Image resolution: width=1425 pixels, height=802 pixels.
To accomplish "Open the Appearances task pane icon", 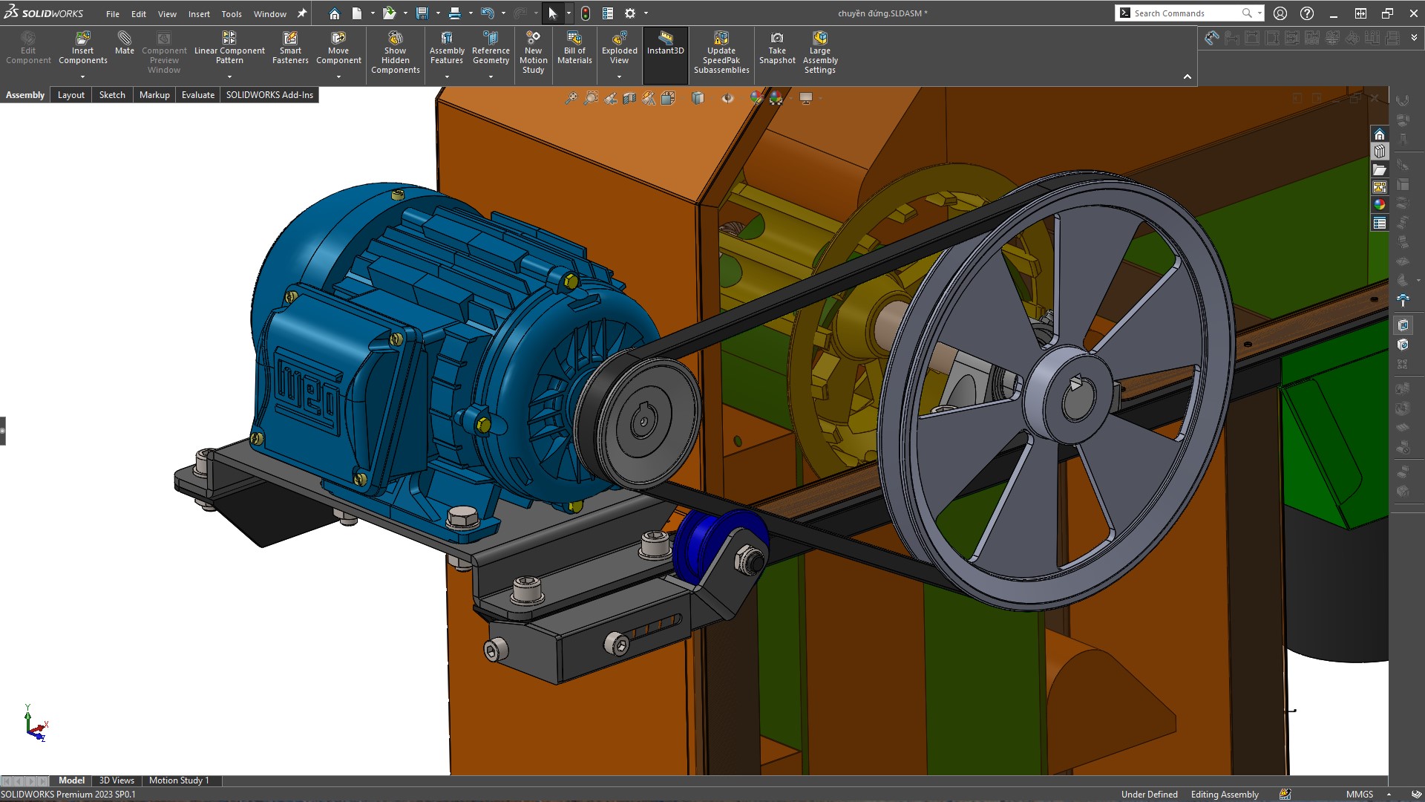I will 1380,205.
